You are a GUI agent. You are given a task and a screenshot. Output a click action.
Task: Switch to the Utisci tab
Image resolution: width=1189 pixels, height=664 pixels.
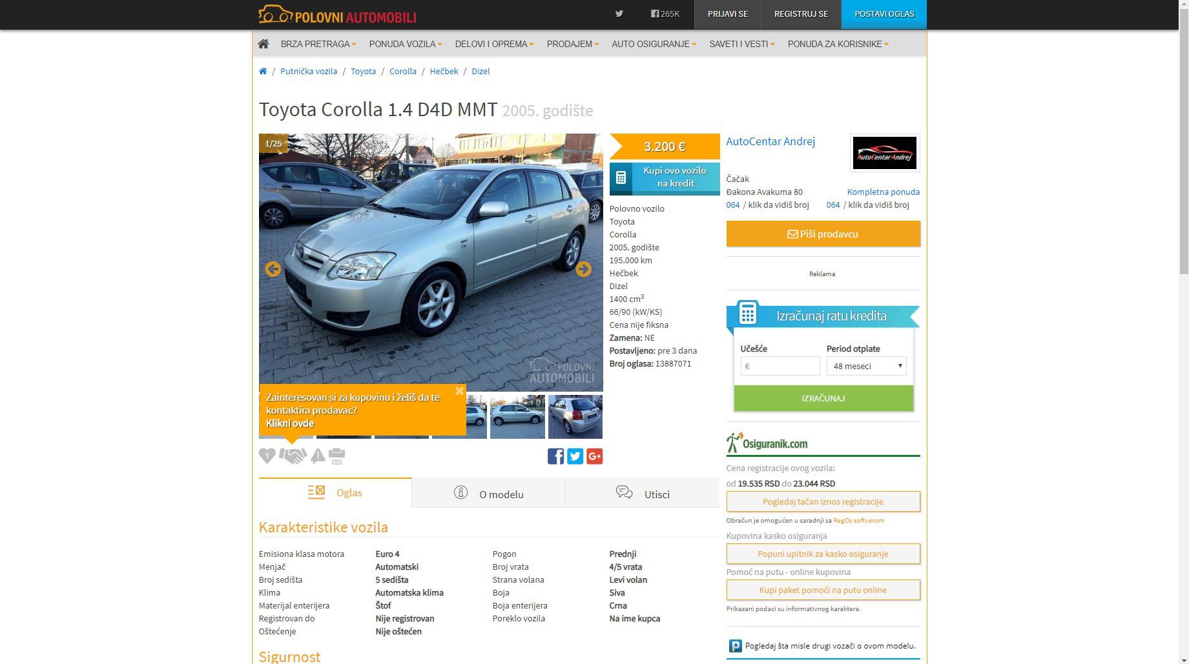coord(643,494)
